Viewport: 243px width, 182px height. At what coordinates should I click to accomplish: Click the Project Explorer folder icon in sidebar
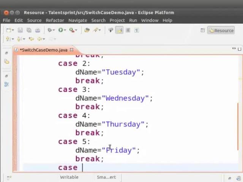click(6, 61)
